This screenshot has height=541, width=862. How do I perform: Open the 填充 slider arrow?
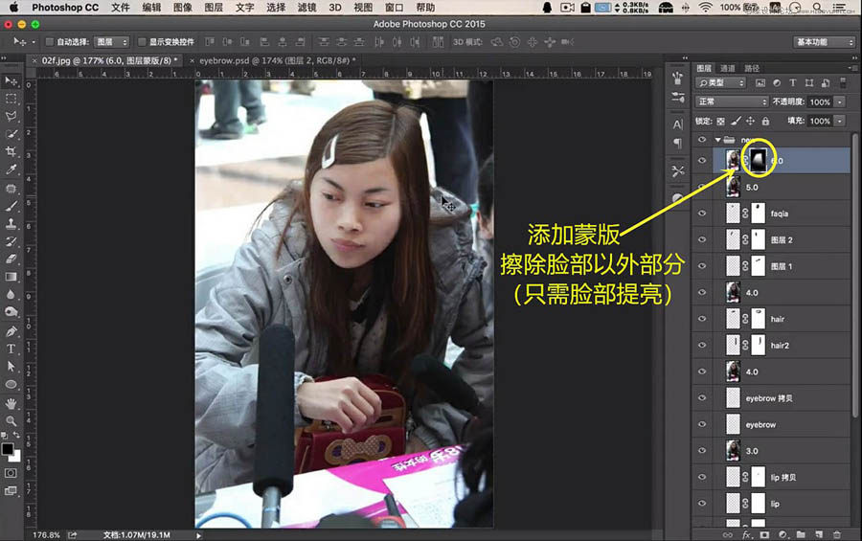tap(839, 121)
